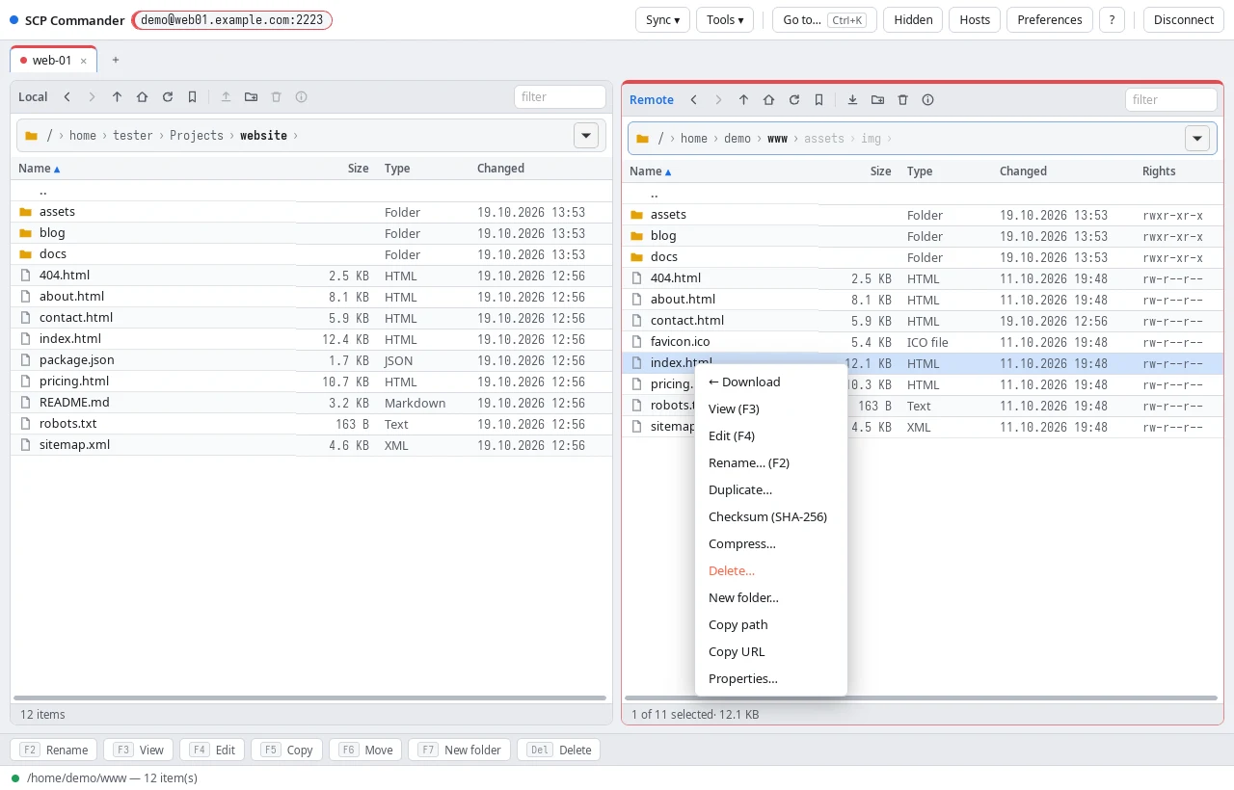Refresh the Local pane listing
The width and height of the screenshot is (1234, 790).
[167, 96]
